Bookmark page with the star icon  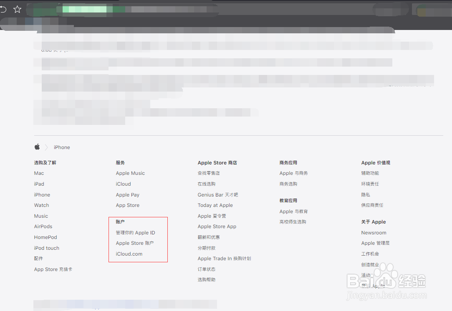(17, 10)
